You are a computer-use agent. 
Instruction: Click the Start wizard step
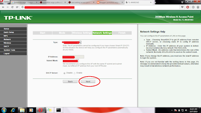(42, 33)
